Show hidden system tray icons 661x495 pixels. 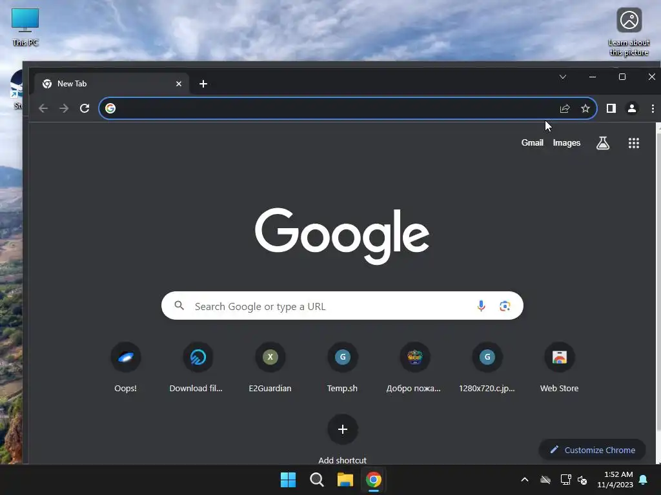pyautogui.click(x=525, y=480)
